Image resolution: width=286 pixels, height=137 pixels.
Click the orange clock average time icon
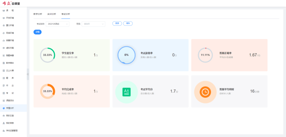(x=205, y=92)
